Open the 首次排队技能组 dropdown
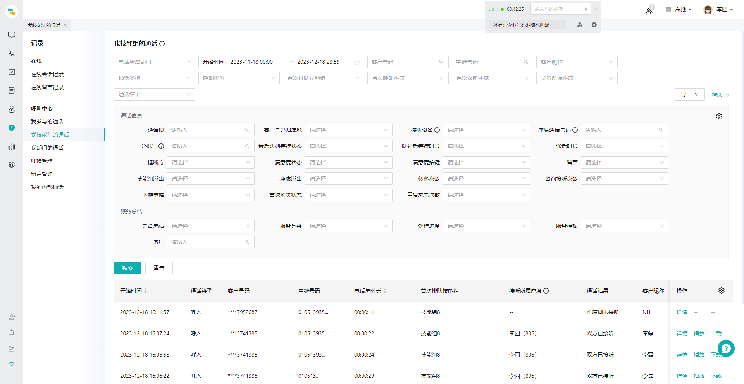744x384 pixels. click(324, 78)
